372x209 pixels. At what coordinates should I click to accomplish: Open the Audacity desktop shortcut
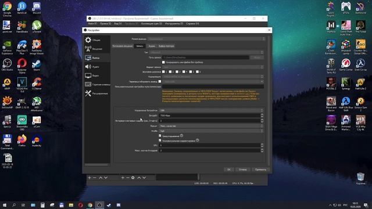[x=37, y=140]
